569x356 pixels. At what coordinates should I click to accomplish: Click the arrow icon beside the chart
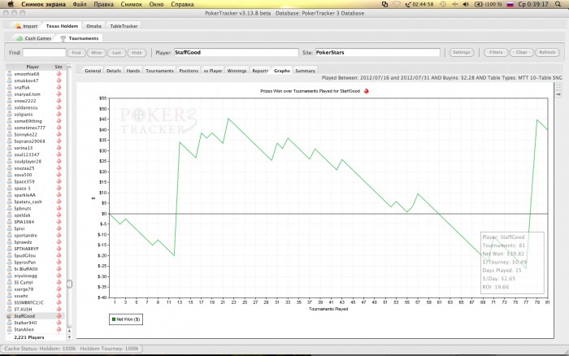558,94
